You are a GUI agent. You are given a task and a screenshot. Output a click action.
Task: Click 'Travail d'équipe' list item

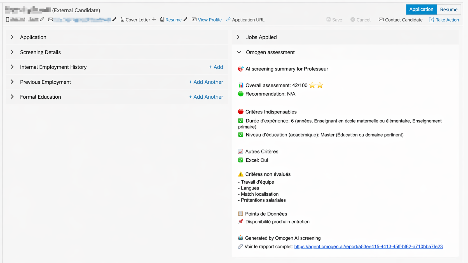click(x=258, y=182)
